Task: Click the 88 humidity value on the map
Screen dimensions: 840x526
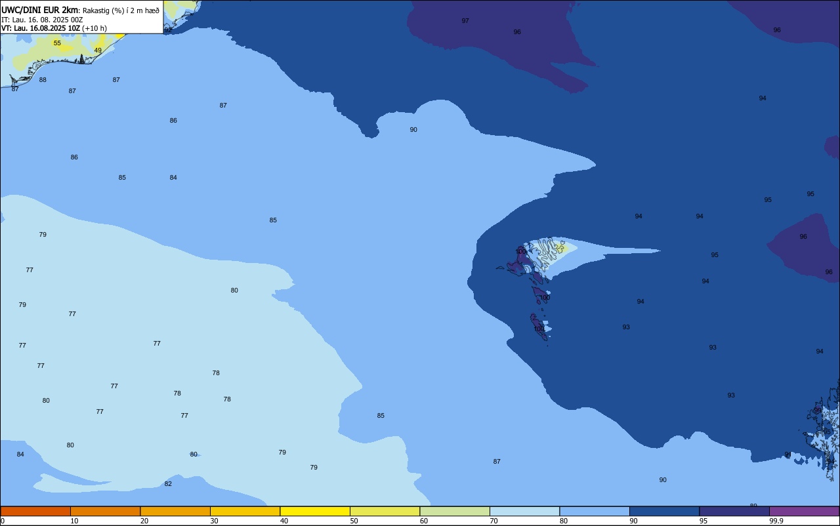Action: [x=43, y=80]
